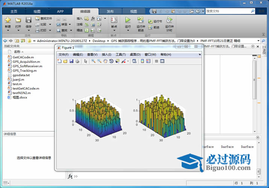Click Figure 1 insert colorbar icon
269x188 pixels.
pyautogui.click(x=142, y=61)
